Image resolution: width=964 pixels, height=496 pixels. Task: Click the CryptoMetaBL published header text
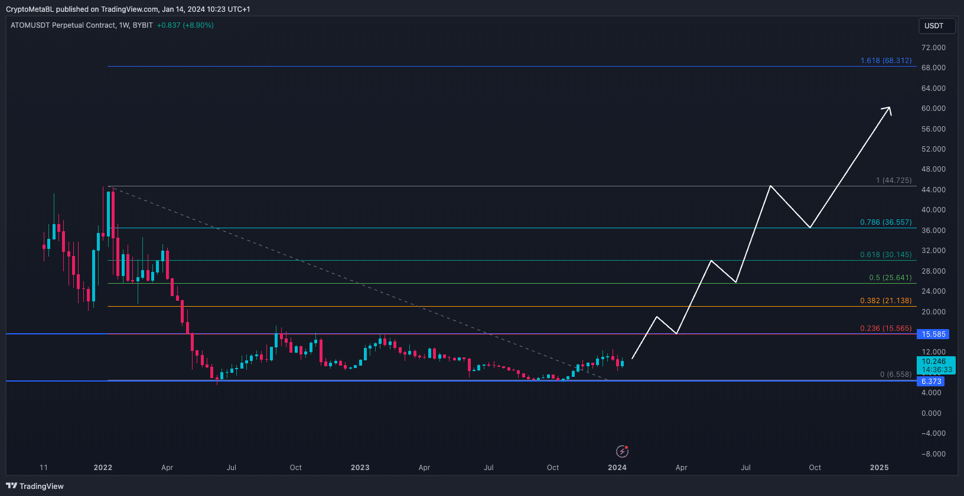click(128, 9)
